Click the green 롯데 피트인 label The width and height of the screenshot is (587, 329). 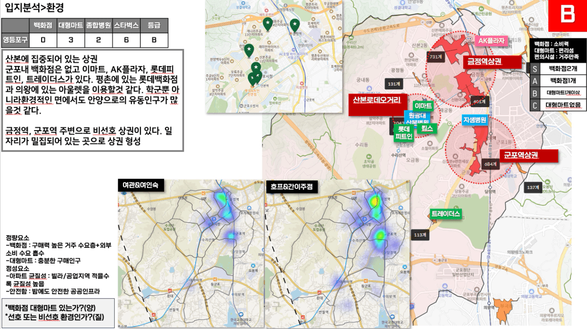404,132
